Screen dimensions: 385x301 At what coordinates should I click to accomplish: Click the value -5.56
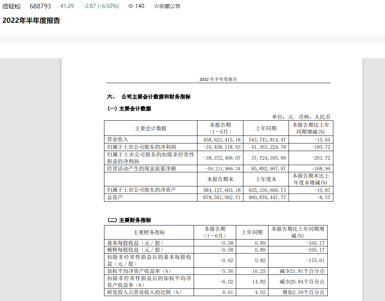[x=226, y=271]
